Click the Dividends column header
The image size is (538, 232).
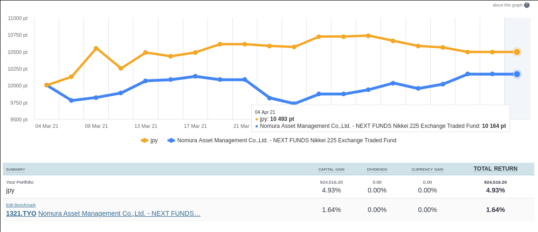[377, 169]
